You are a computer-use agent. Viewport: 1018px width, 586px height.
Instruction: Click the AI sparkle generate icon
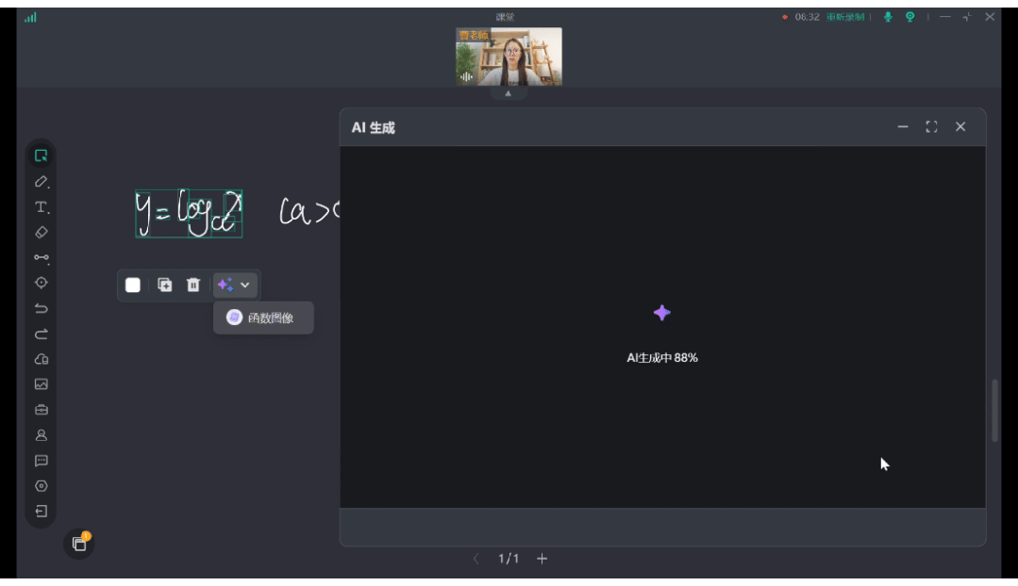[225, 285]
